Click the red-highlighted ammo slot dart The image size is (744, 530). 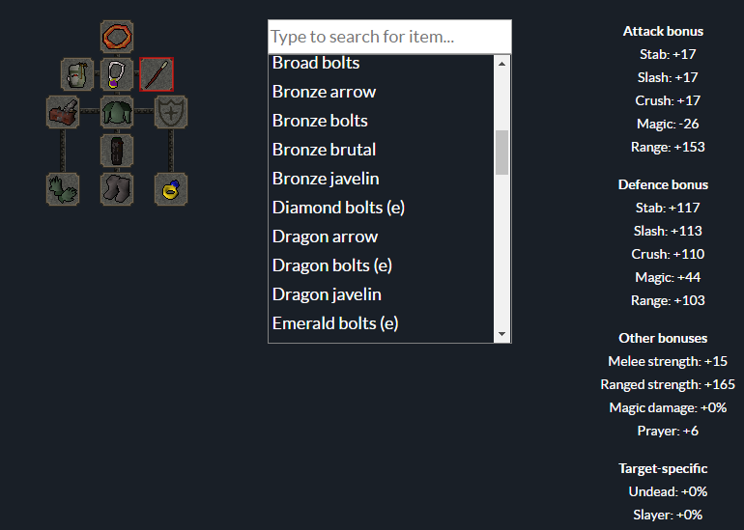157,74
